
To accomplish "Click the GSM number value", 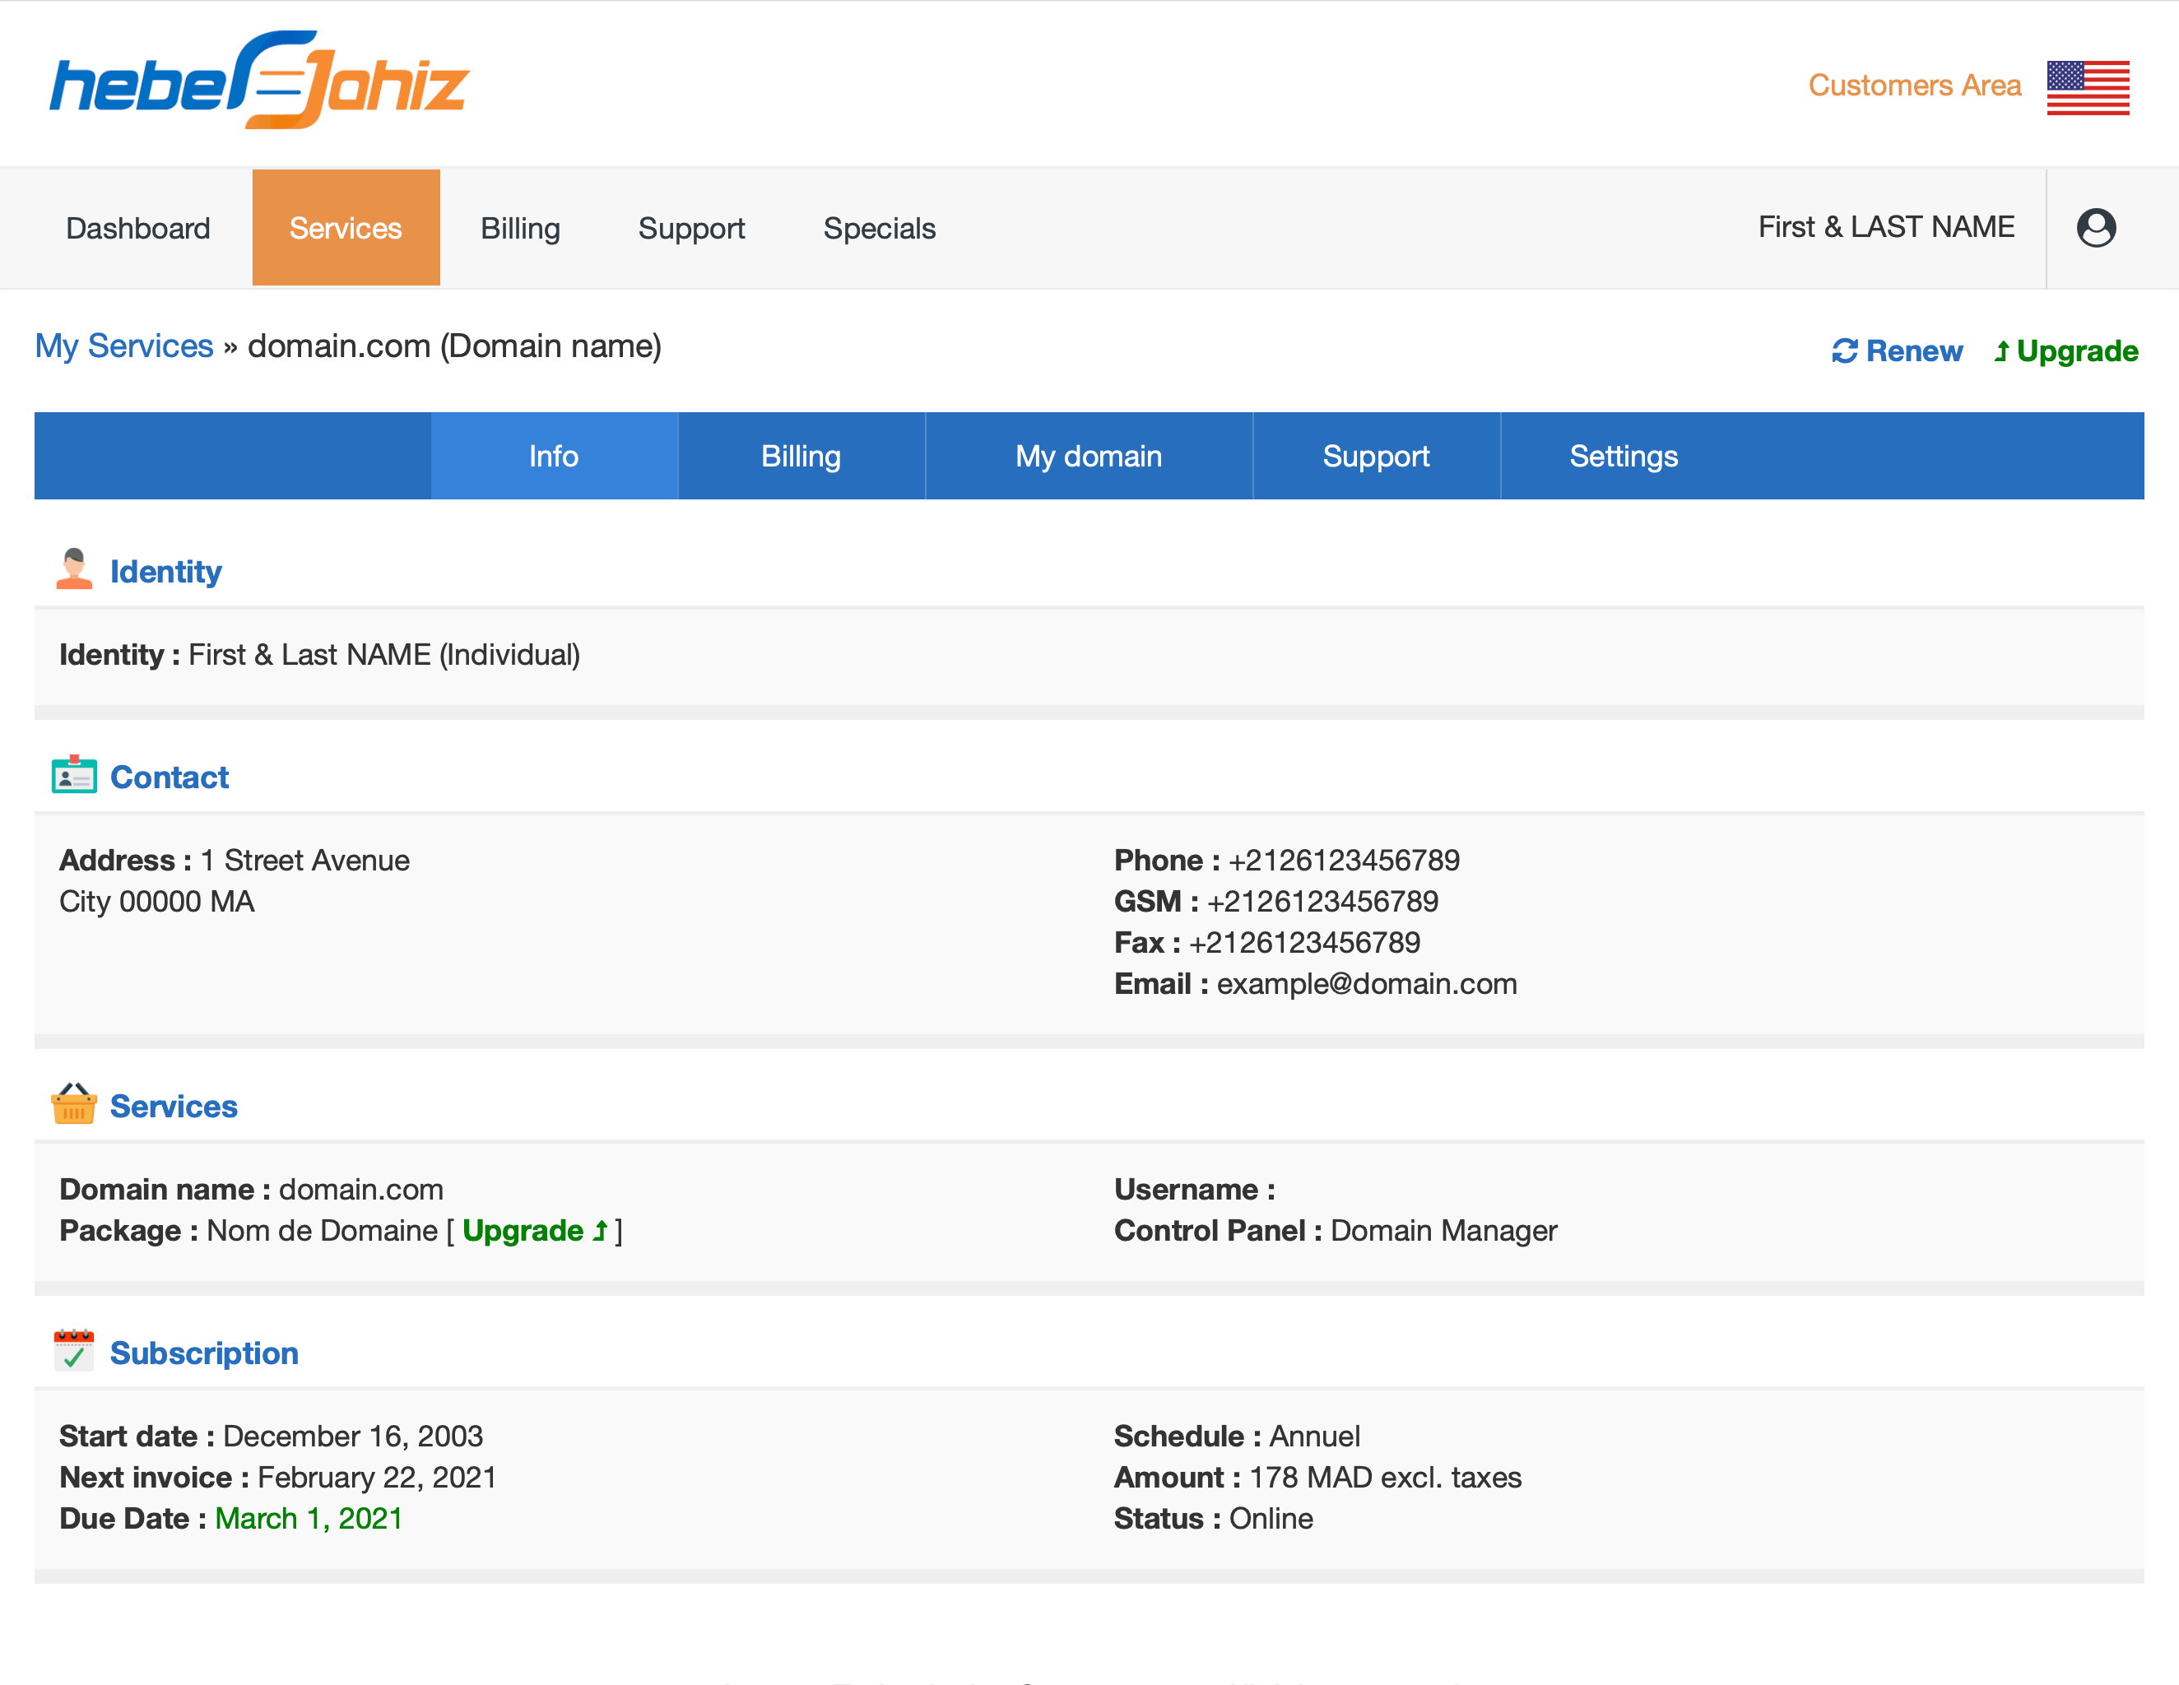I will pyautogui.click(x=1322, y=901).
